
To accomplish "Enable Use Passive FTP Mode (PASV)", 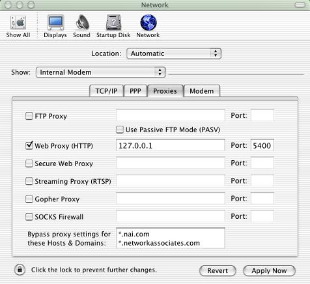I will 120,130.
